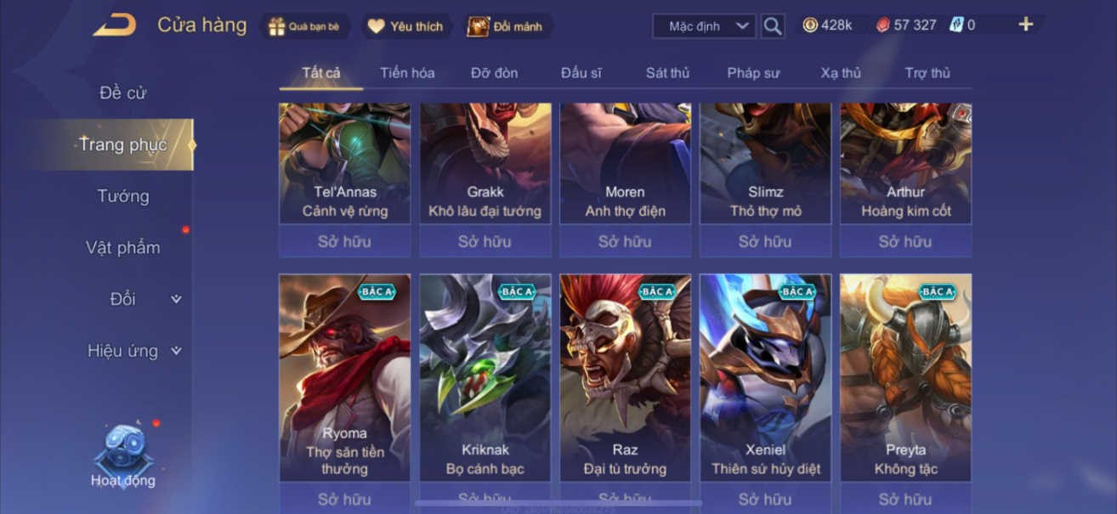Open Quà bạn bè gift shortcut

click(x=303, y=26)
